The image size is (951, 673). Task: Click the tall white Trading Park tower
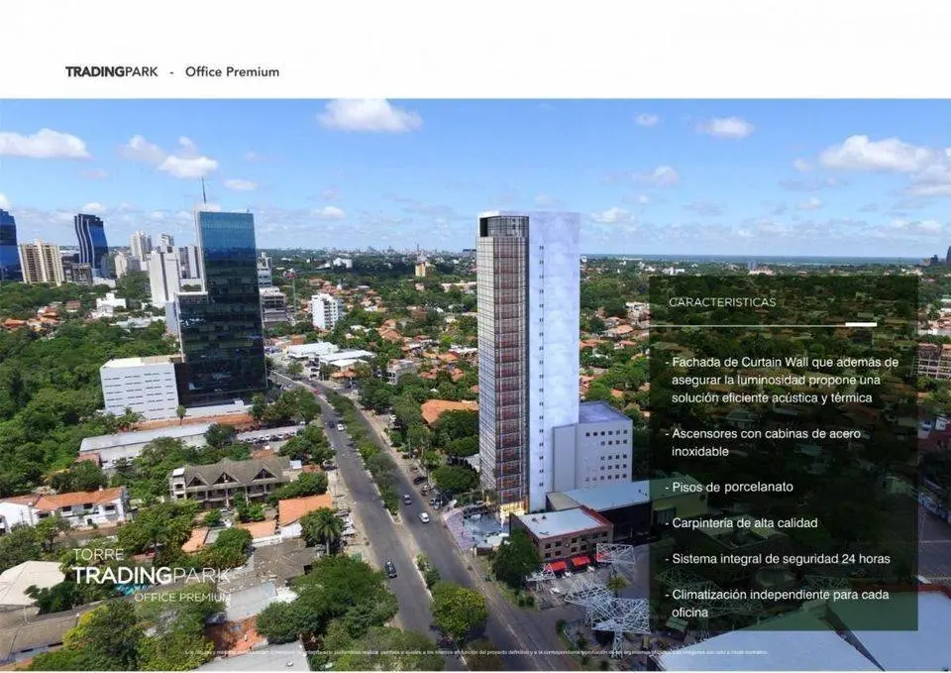pos(528,357)
